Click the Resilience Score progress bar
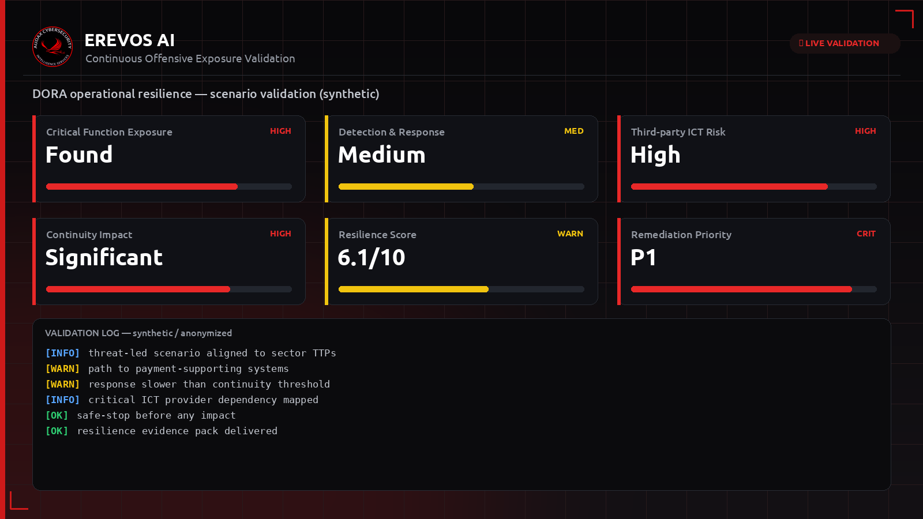923x519 pixels. click(461, 289)
